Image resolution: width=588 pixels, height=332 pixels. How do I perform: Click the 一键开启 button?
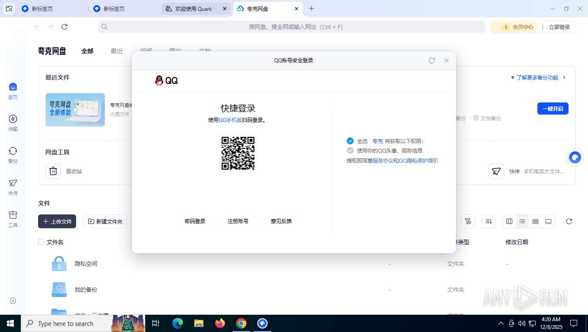click(x=553, y=109)
